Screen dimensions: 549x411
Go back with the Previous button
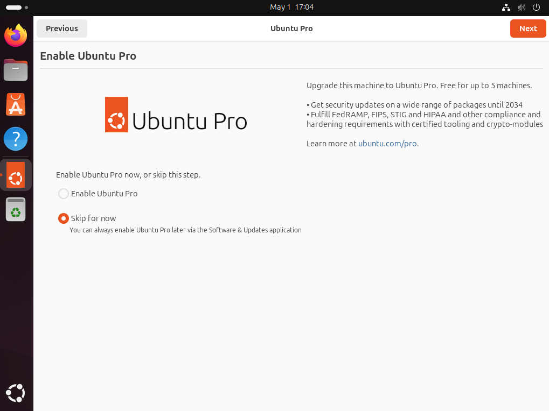click(62, 29)
